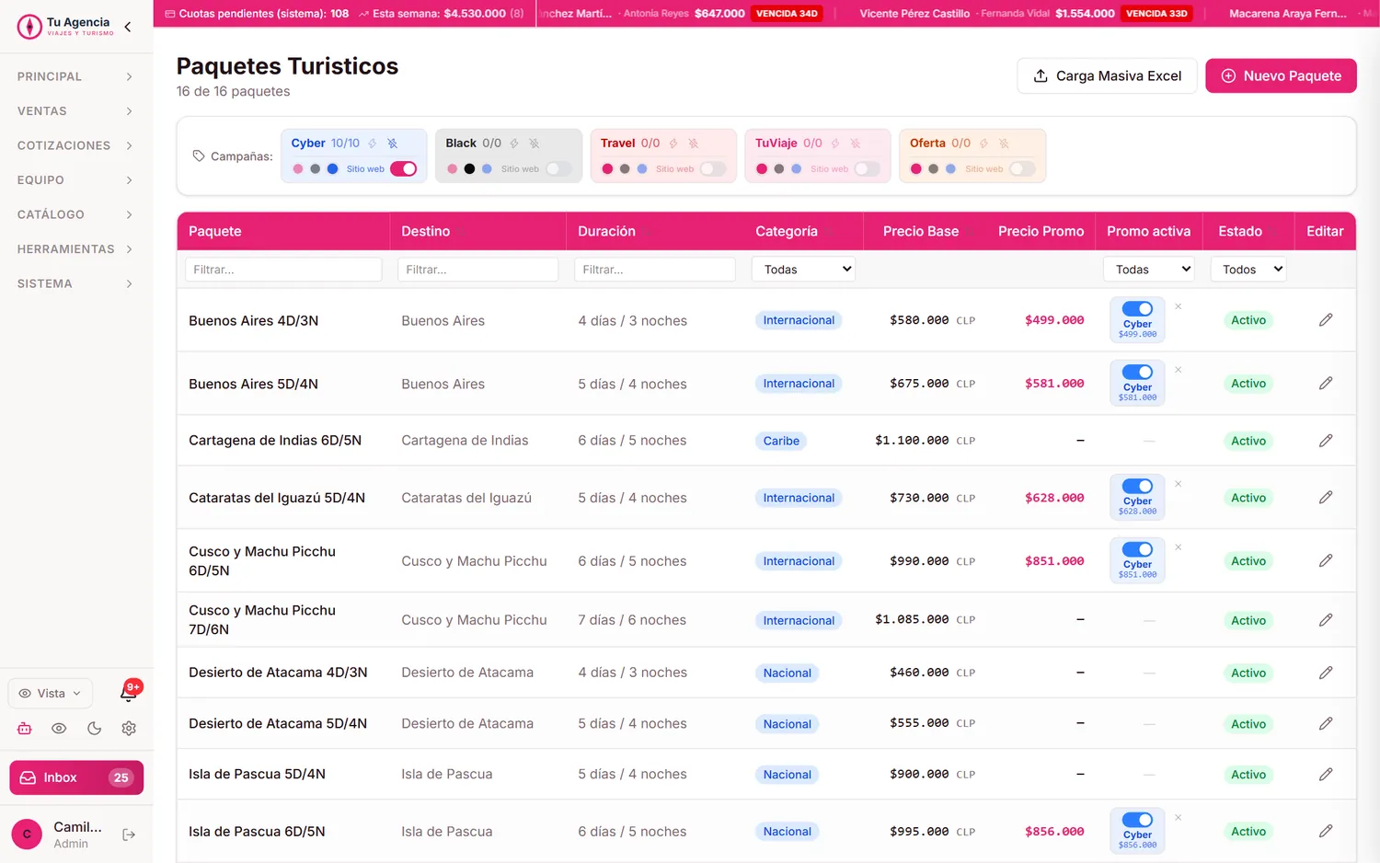Image resolution: width=1380 pixels, height=863 pixels.
Task: Click the eye icon beside the moon icon
Action: pos(59,729)
